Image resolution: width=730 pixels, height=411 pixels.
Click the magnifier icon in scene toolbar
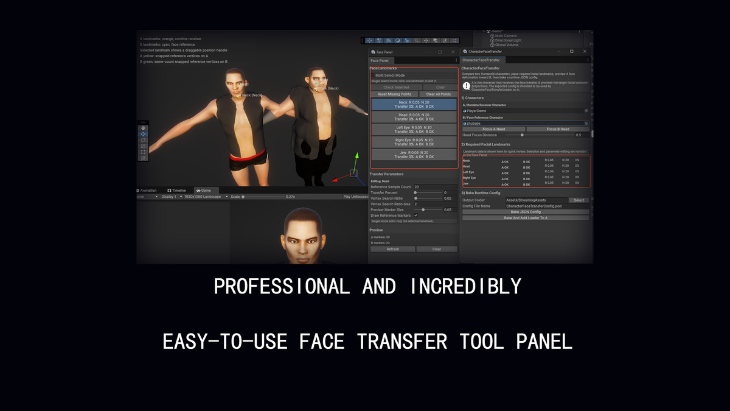pos(417,40)
